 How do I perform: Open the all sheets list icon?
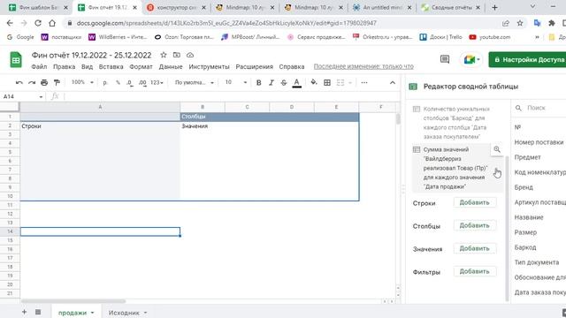tap(38, 312)
